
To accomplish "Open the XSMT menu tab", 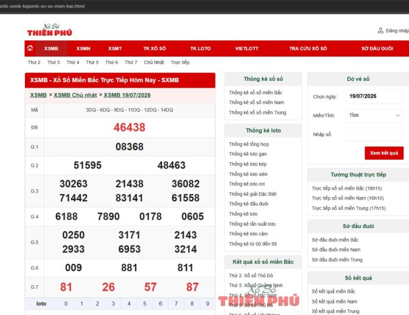I will pos(115,49).
